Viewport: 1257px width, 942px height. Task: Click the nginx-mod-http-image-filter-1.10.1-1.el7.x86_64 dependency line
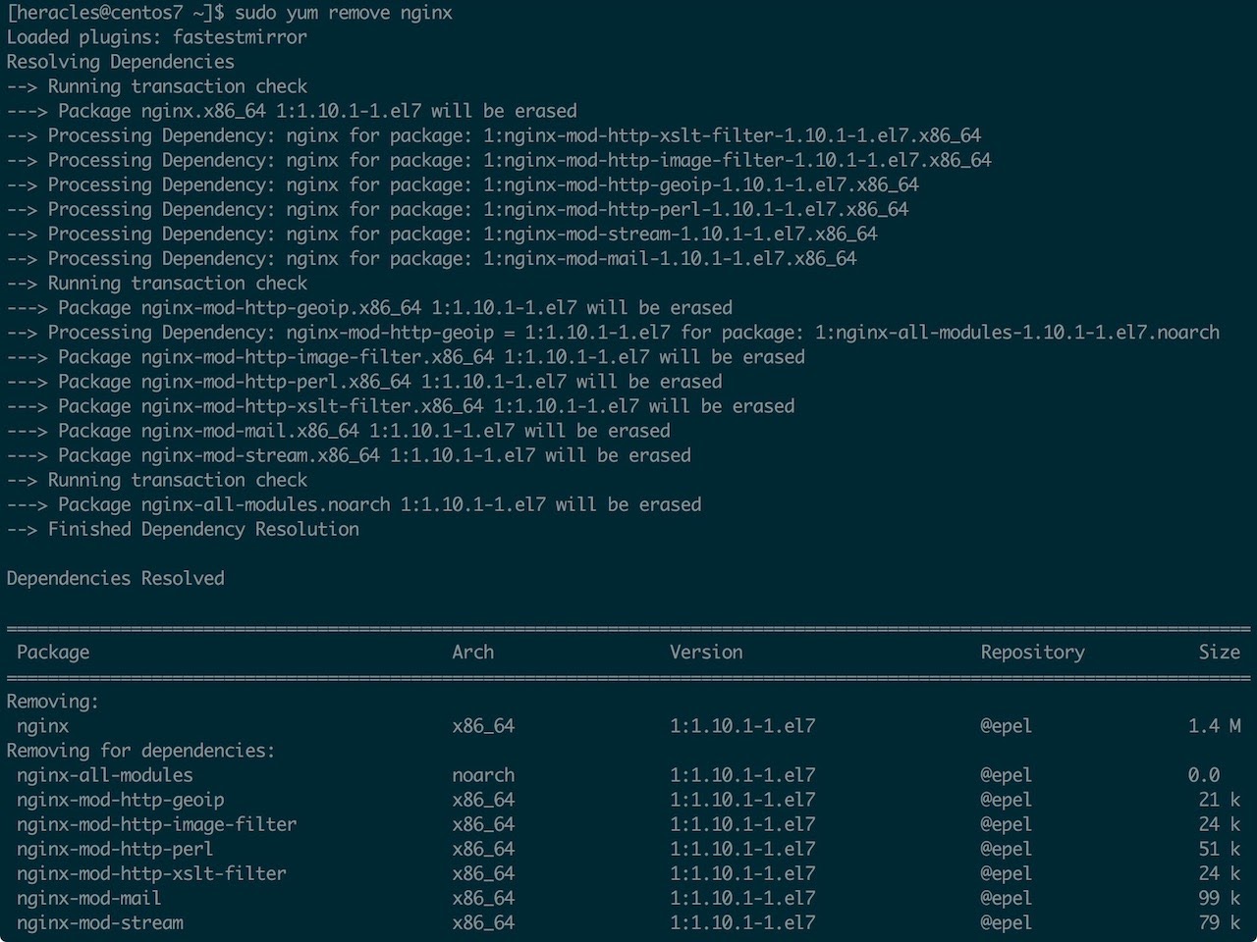[499, 160]
